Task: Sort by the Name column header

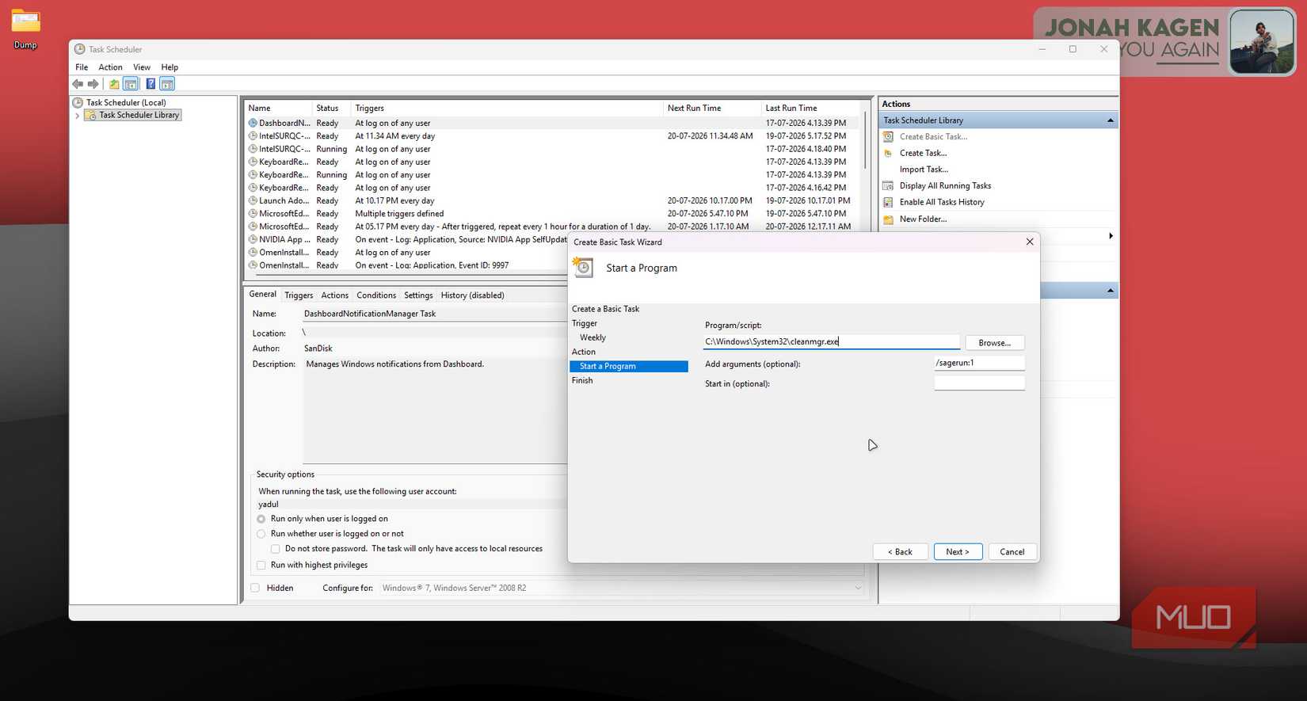Action: [277, 109]
